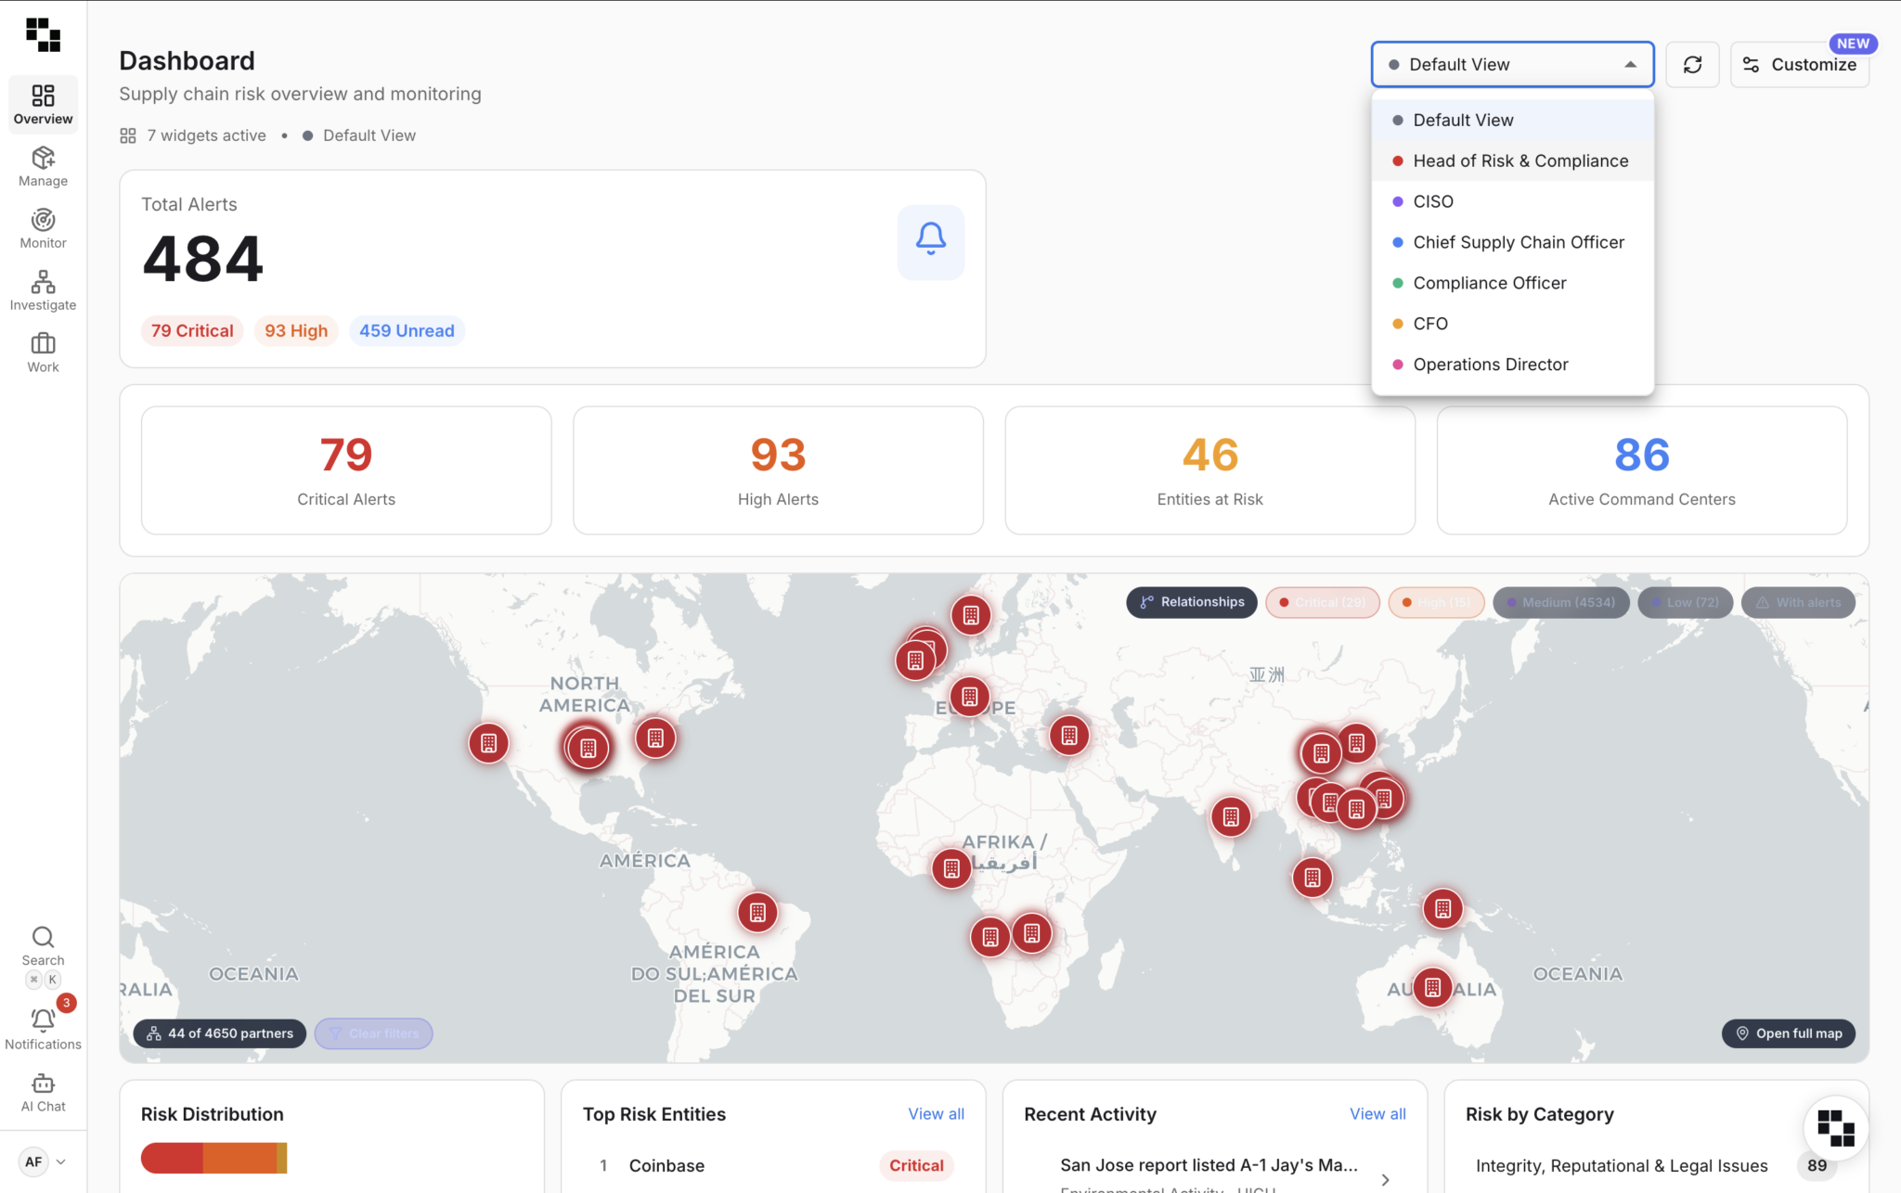
Task: Select Operations Director view option
Action: (1513, 365)
